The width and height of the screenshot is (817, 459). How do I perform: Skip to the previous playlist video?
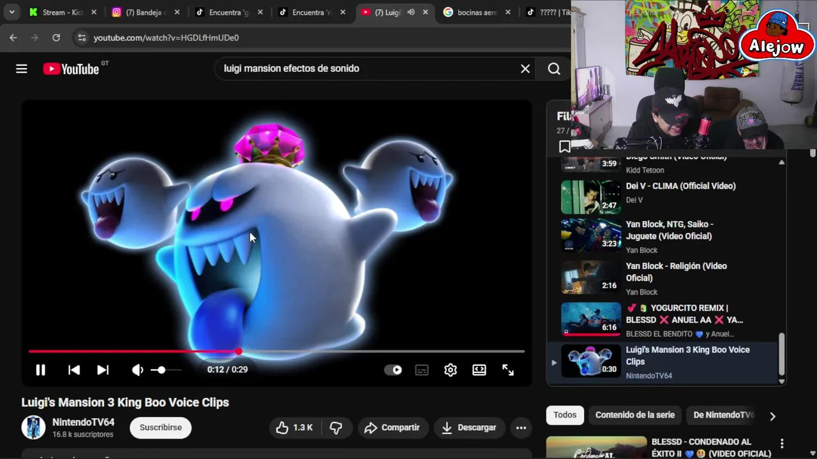pyautogui.click(x=74, y=370)
